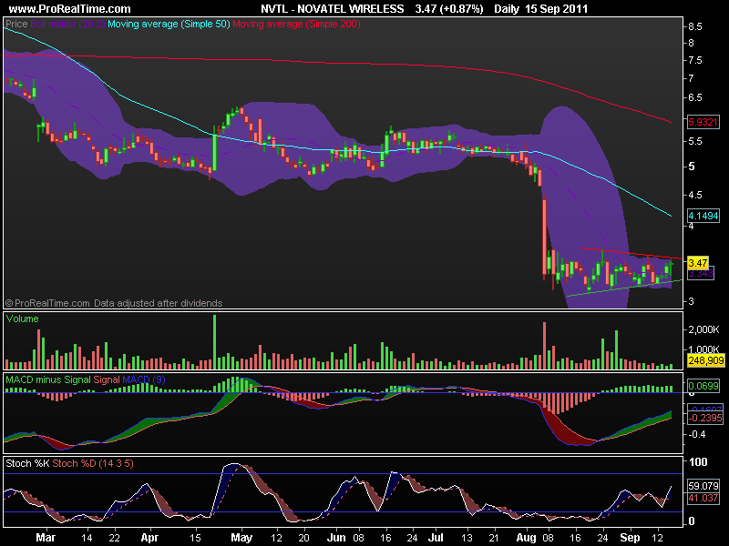Viewport: 729px width, 546px height.
Task: Click the 59.079 stochastic %K value
Action: [703, 486]
